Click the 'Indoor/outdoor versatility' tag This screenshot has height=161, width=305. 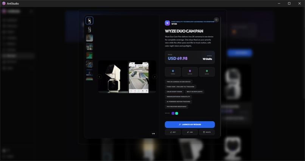click(x=178, y=97)
